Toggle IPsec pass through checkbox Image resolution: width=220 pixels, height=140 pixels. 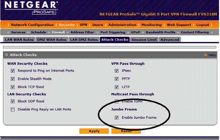[116, 70]
